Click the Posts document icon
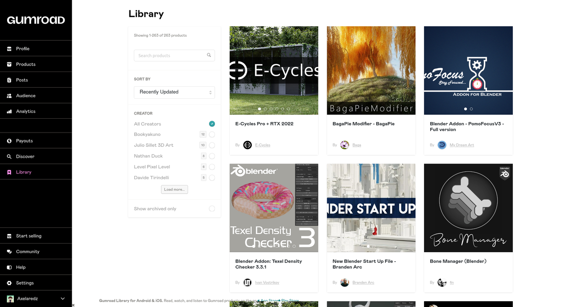 pyautogui.click(x=9, y=80)
